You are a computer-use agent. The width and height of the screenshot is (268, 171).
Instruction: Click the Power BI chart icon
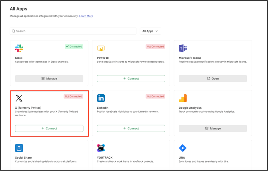click(101, 48)
